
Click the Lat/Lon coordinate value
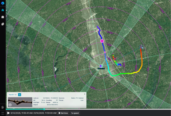coord(51,98)
